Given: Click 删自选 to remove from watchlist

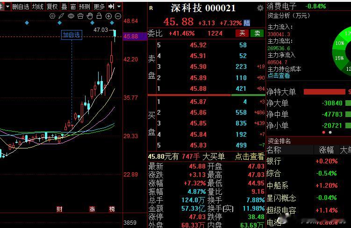Looking at the screenshot, I should pos(21,7).
